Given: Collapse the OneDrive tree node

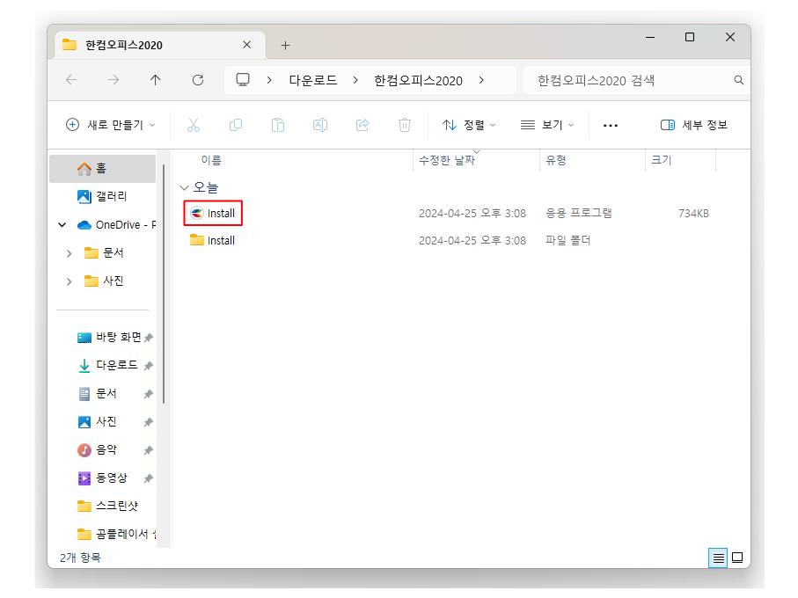Looking at the screenshot, I should pyautogui.click(x=62, y=225).
